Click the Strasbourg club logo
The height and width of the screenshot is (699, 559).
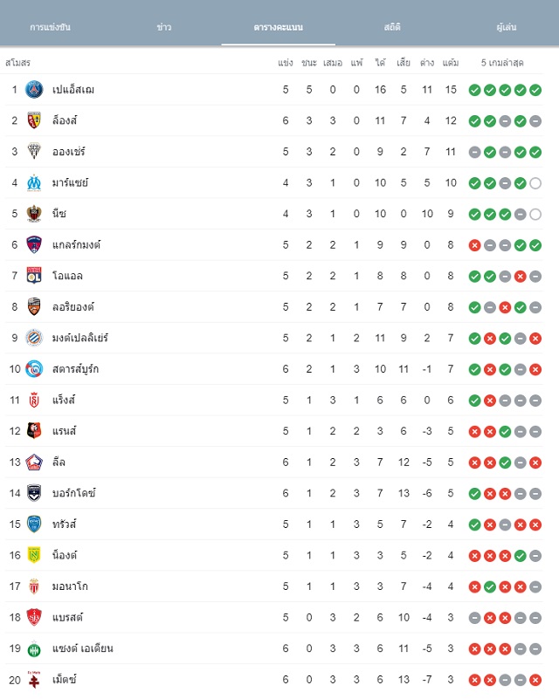34,369
